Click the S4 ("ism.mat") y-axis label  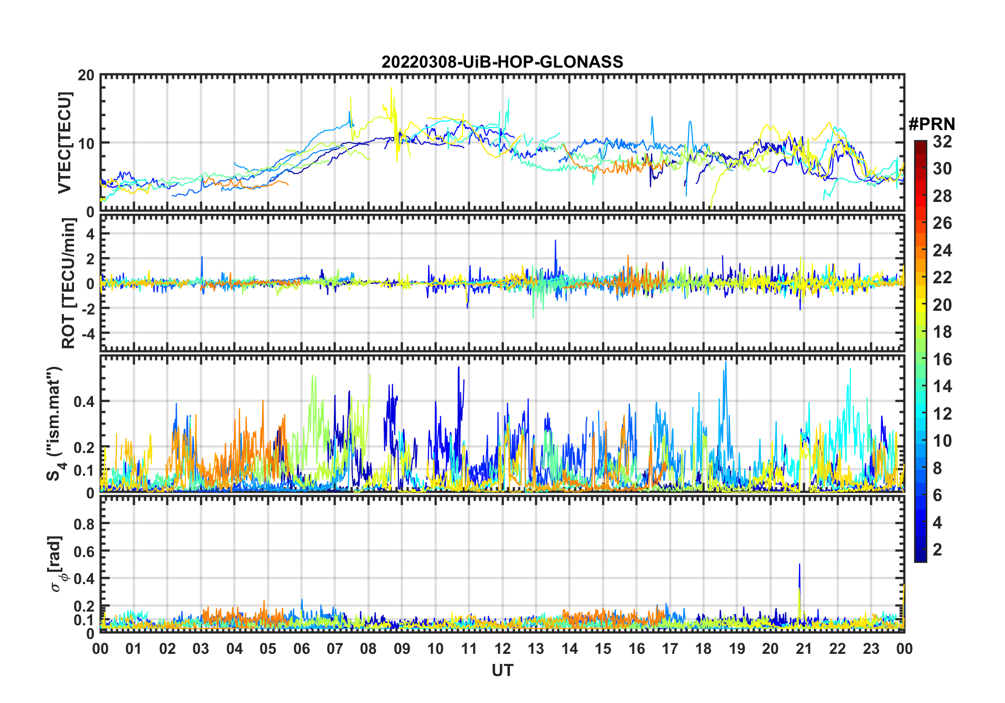pyautogui.click(x=54, y=423)
